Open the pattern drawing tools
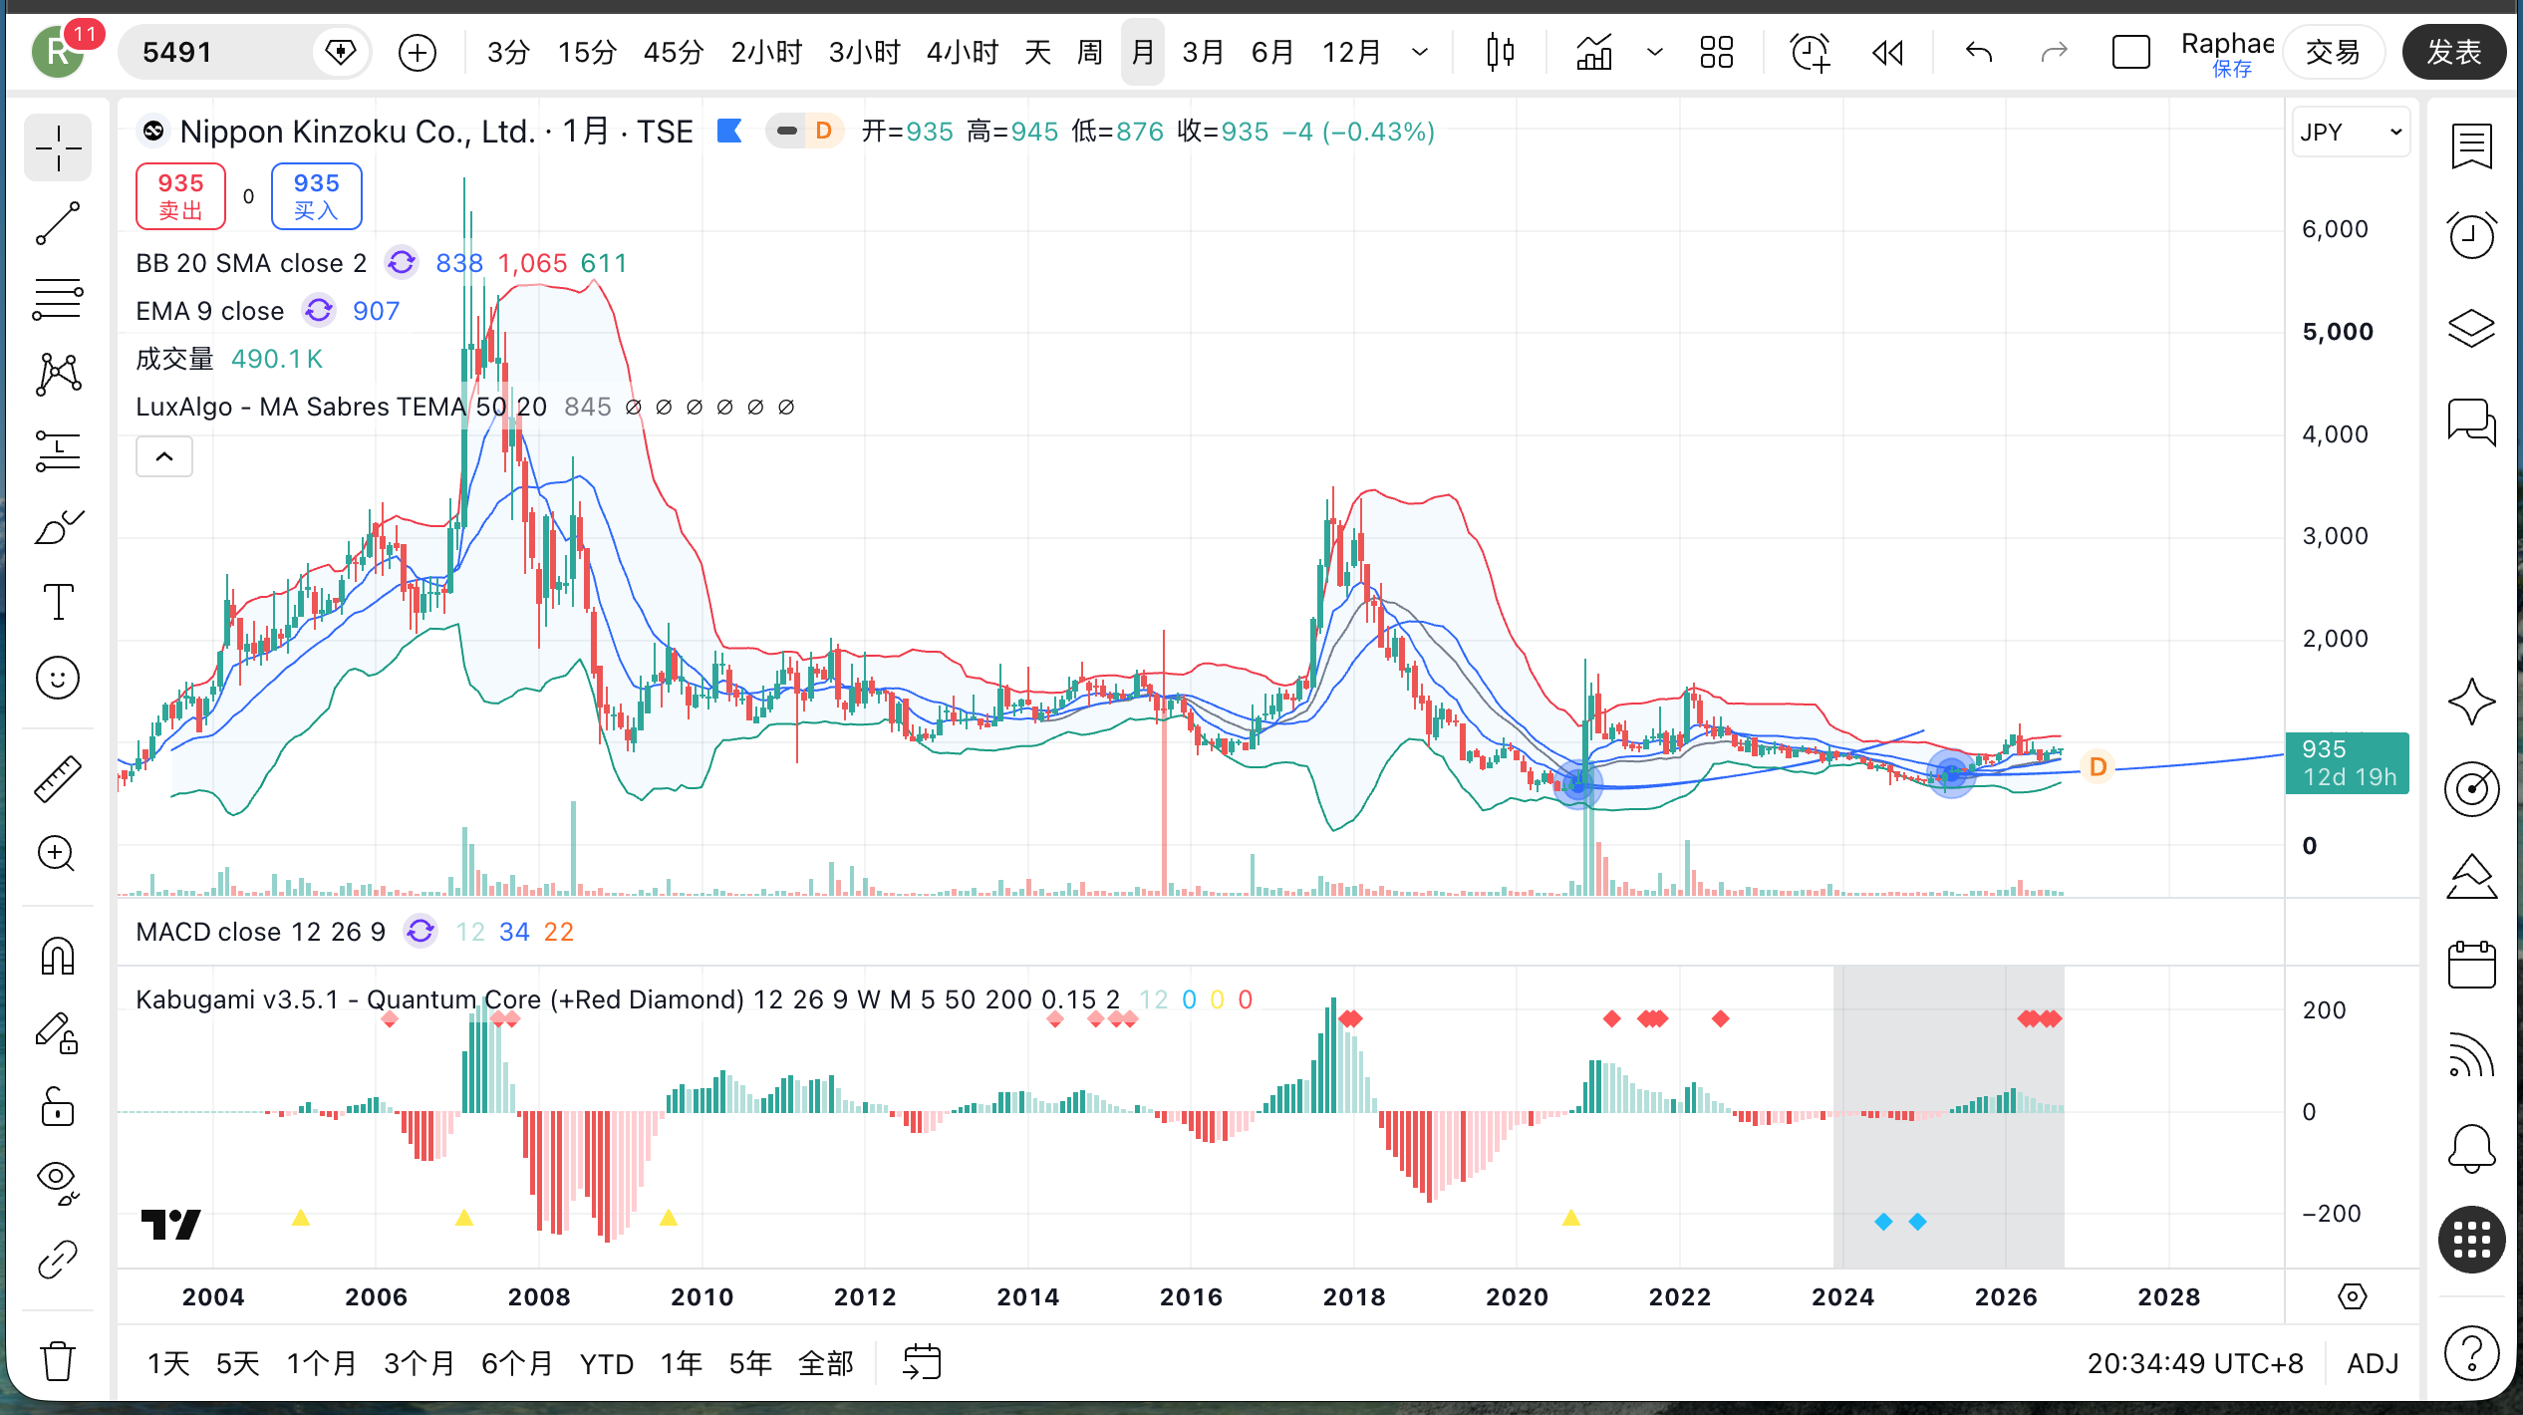 pyautogui.click(x=58, y=375)
